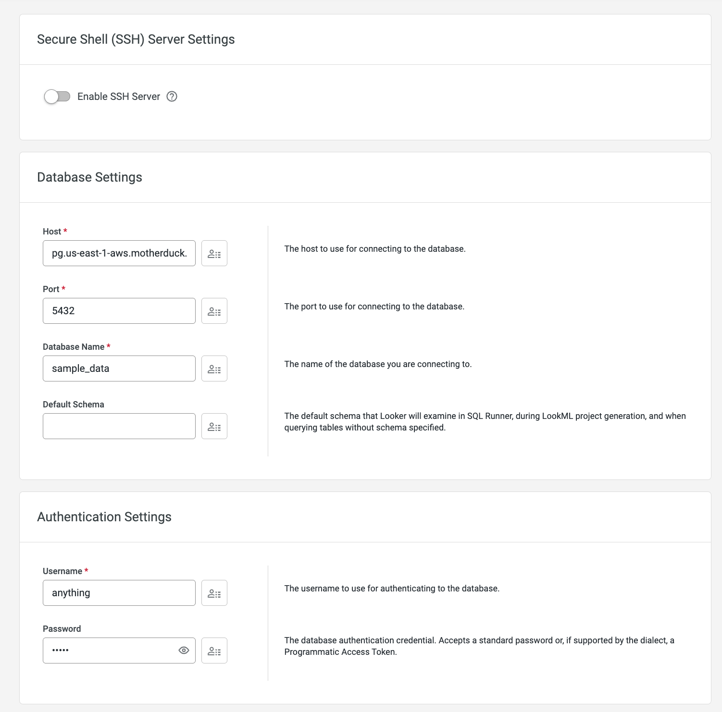The image size is (722, 712).
Task: Click the Host input field
Action: pyautogui.click(x=119, y=253)
